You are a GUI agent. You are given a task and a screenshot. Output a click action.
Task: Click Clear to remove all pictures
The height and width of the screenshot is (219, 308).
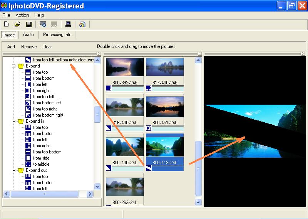pos(47,47)
